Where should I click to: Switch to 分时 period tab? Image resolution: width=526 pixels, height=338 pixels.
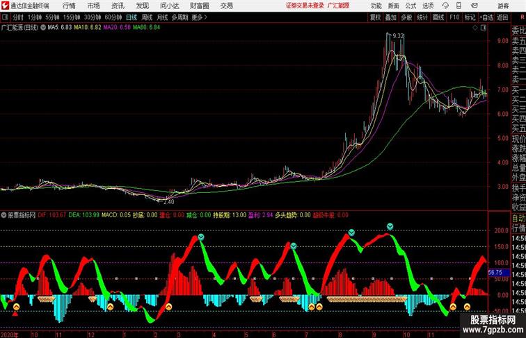[18, 17]
